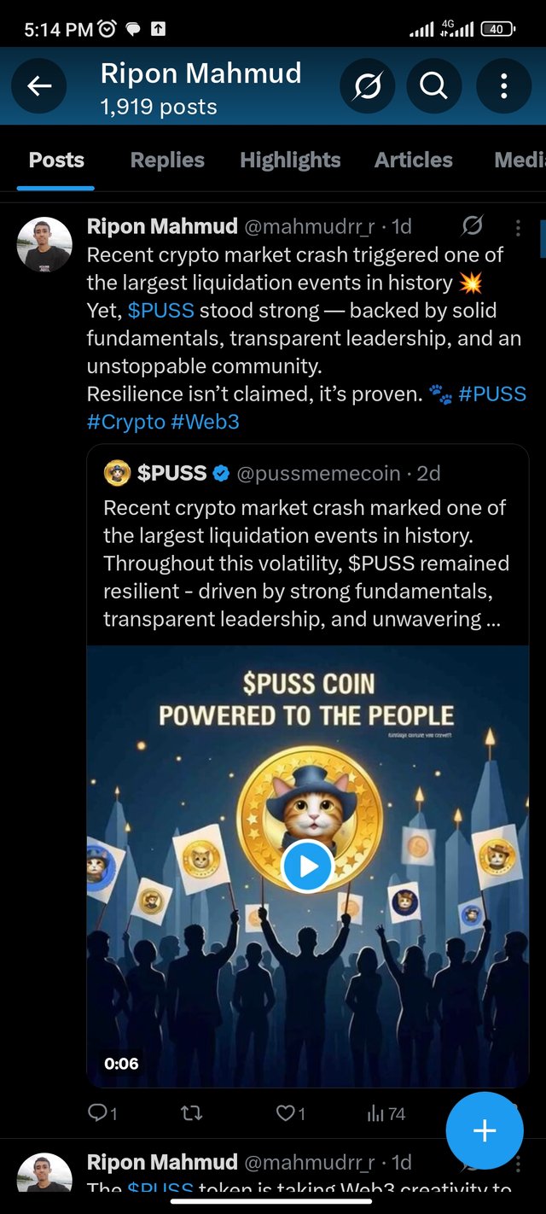
Task: Play the $PUSS coin video
Action: tap(307, 867)
